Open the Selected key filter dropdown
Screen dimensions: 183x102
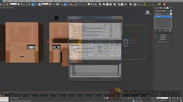pyautogui.click(x=162, y=98)
